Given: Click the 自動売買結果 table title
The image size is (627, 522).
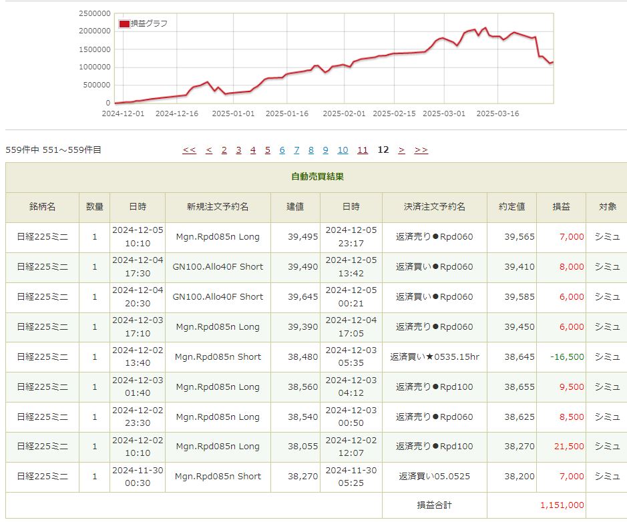Looking at the screenshot, I should click(x=317, y=177).
